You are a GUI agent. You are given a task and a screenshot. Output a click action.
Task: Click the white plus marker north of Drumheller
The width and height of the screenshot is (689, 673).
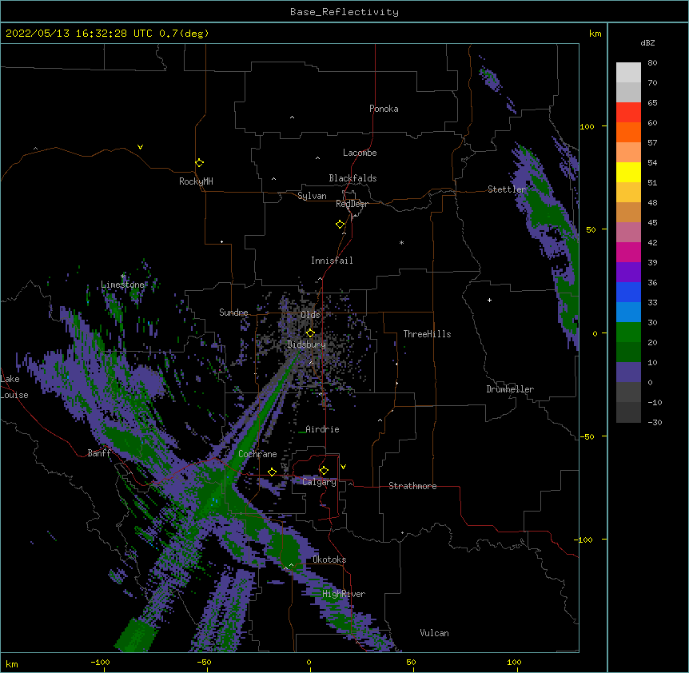click(x=489, y=300)
